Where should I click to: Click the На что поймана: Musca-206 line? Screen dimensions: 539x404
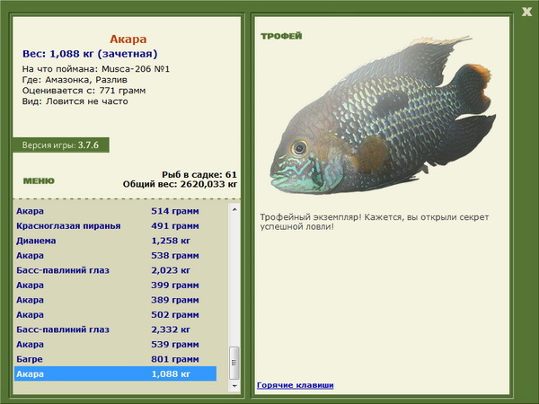coord(96,69)
